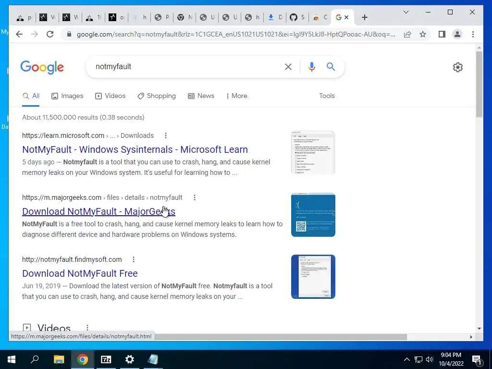The width and height of the screenshot is (492, 369).
Task: Click into the notmyfault search field
Action: [x=188, y=66]
